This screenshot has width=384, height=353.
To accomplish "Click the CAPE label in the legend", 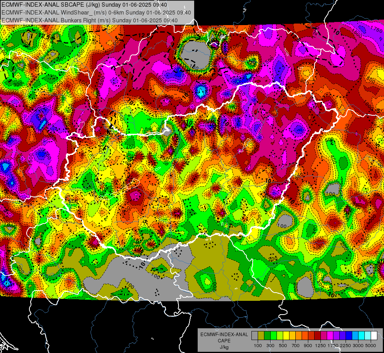I will [x=224, y=341].
